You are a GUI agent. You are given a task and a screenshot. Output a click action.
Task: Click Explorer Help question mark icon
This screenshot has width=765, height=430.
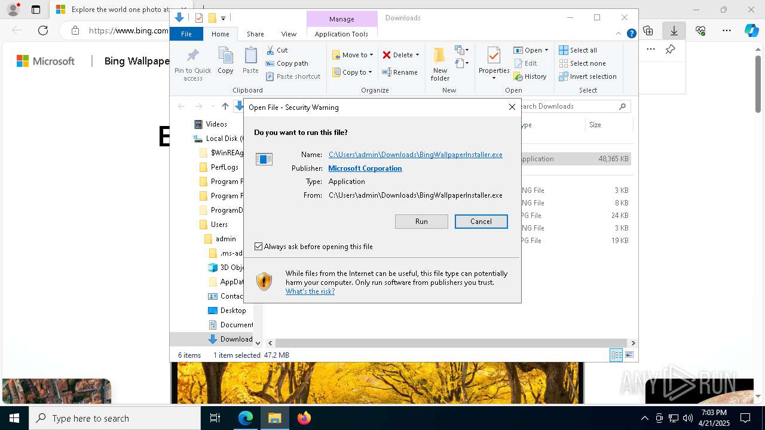[x=631, y=33]
